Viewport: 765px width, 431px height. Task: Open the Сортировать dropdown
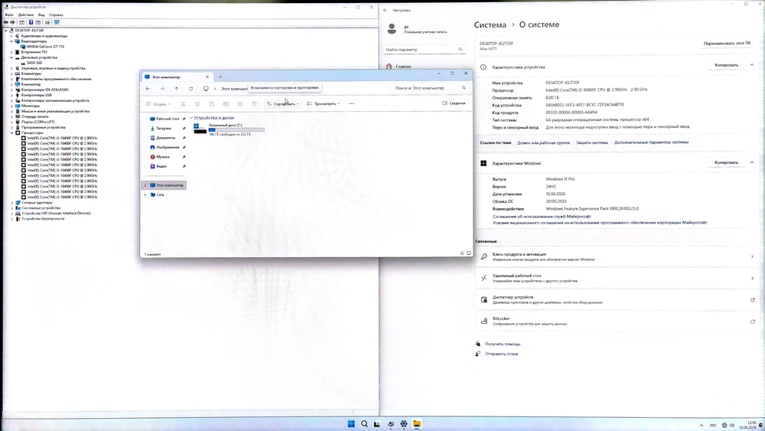(x=283, y=103)
